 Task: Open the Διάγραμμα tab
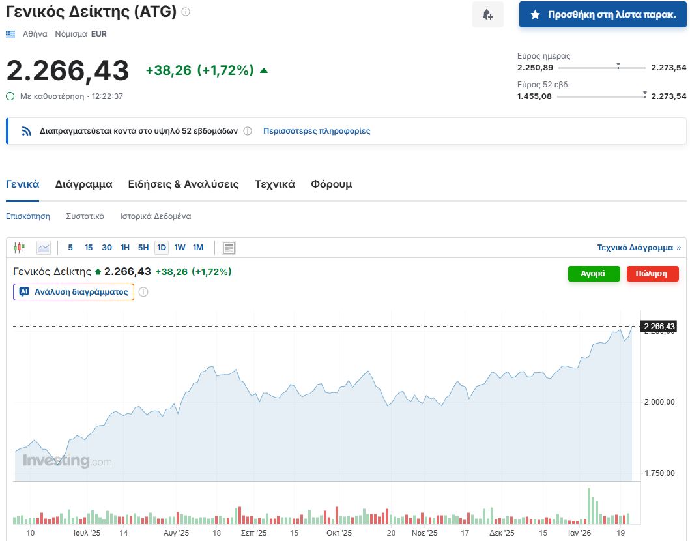click(x=83, y=184)
